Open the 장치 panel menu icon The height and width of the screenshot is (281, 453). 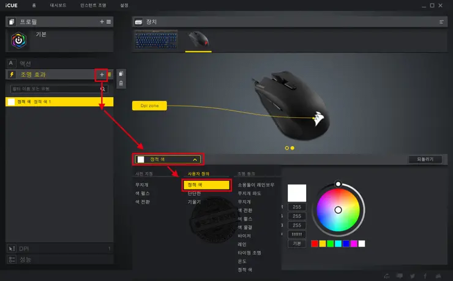point(441,22)
